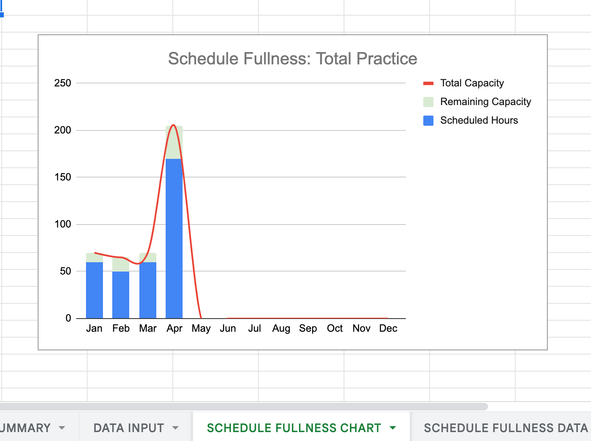The image size is (591, 441).
Task: Click the blue Scheduled Hours legend swatch
Action: pyautogui.click(x=428, y=120)
